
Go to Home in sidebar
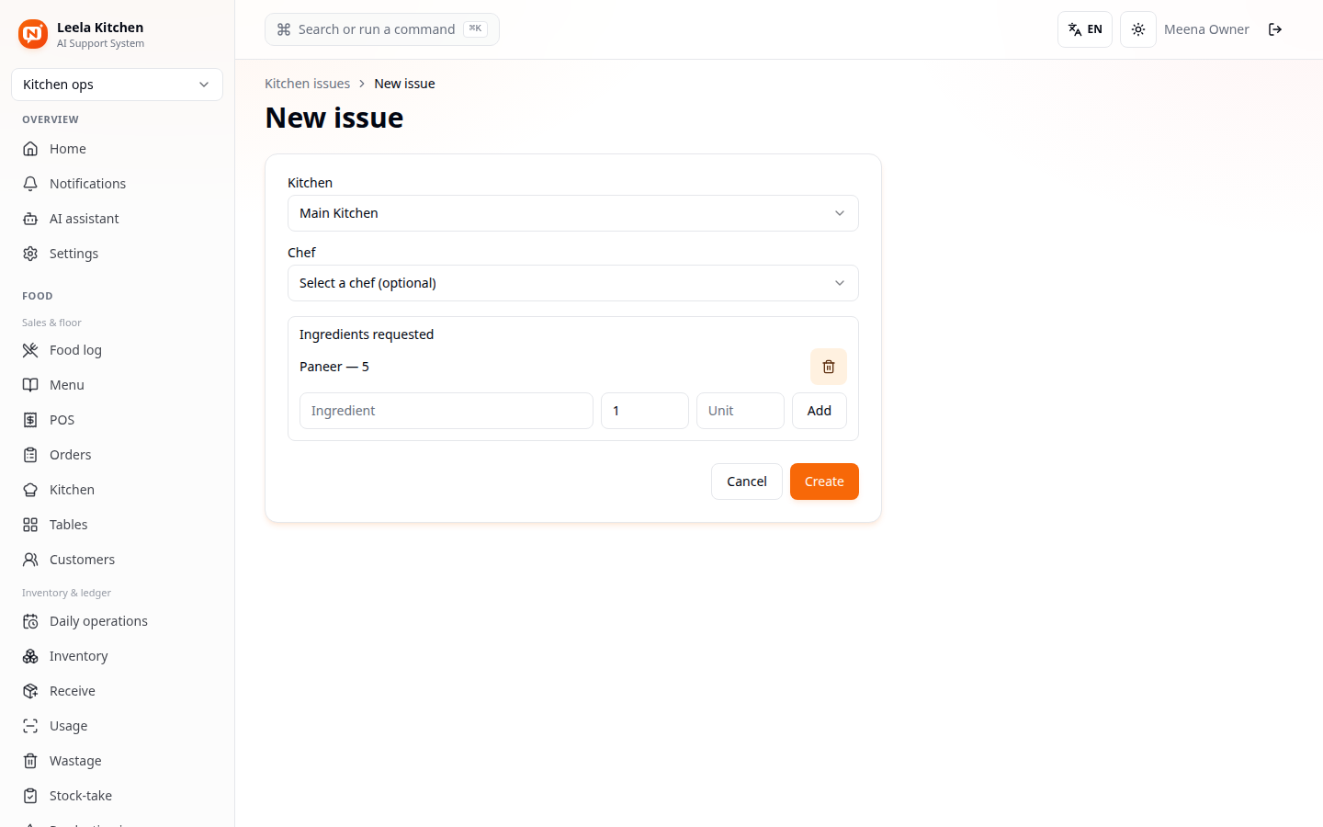(117, 149)
